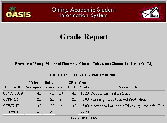Image resolution: width=167 pixels, height=123 pixels.
Task: Click the OASIS palm tree logo
Action: coord(18,12)
